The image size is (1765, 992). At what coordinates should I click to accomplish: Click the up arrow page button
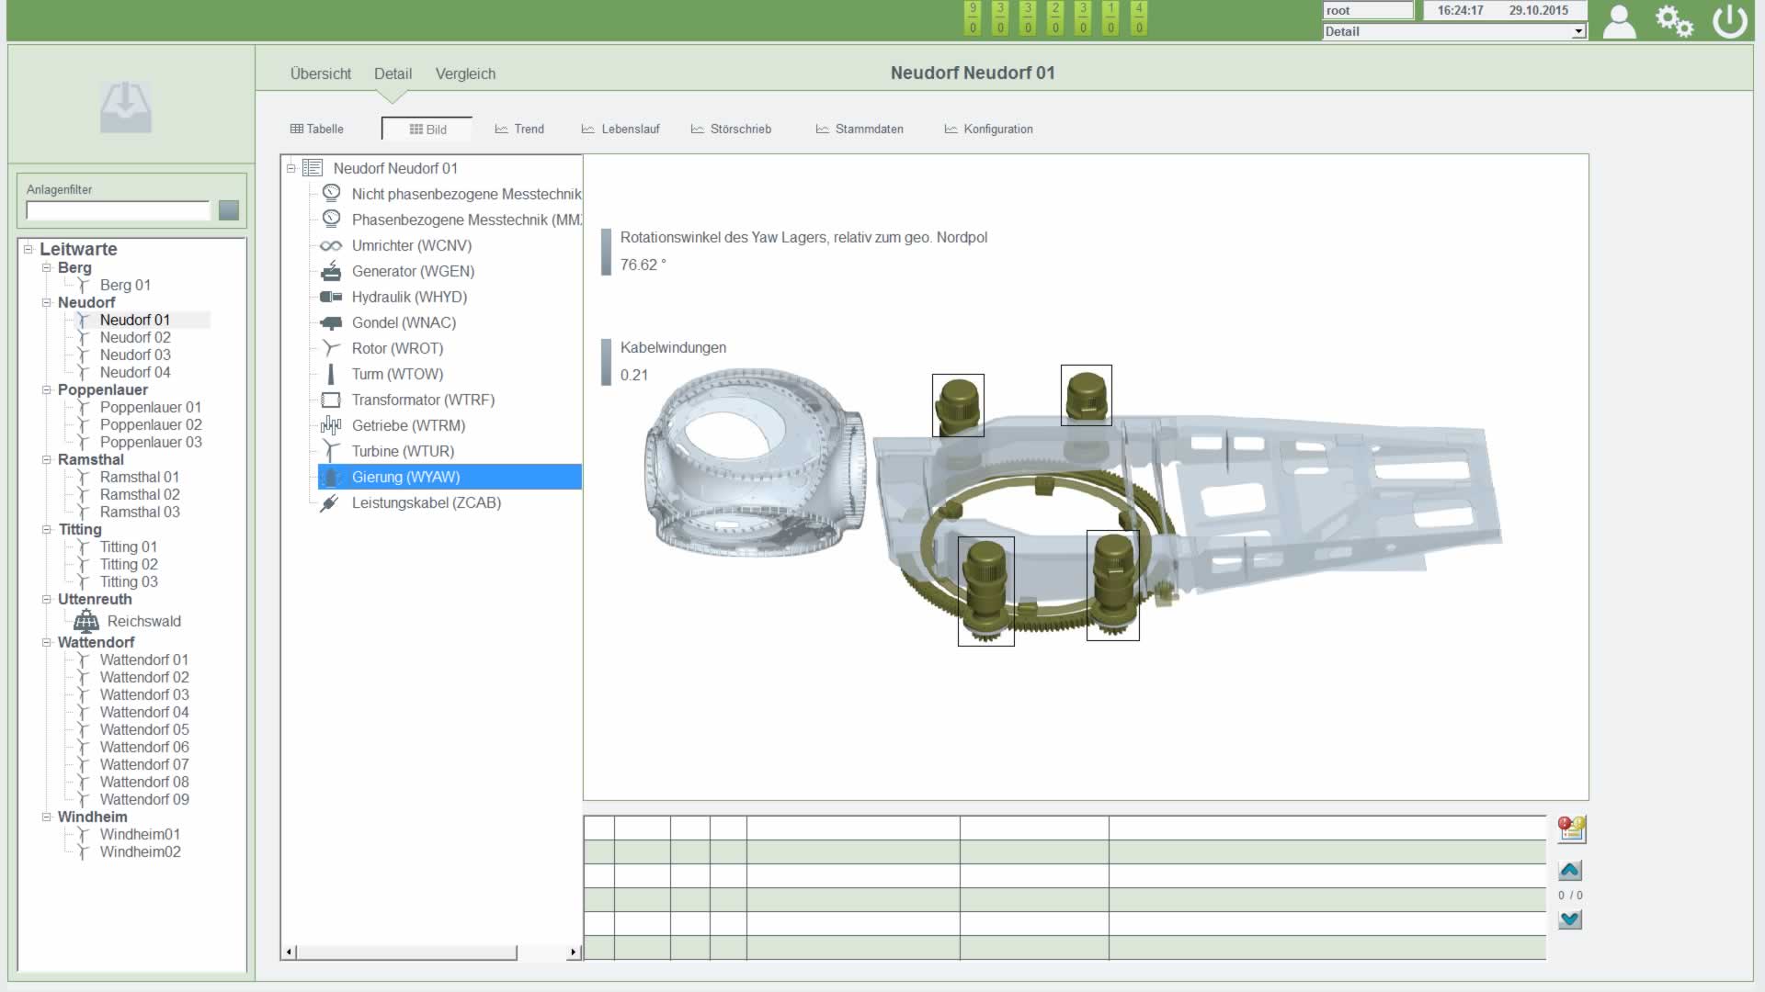[1570, 870]
